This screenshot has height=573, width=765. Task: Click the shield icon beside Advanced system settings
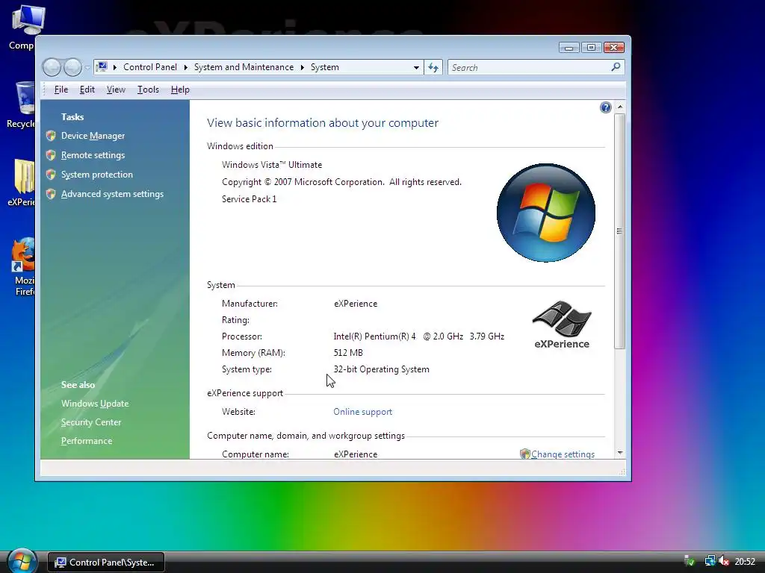(x=51, y=194)
